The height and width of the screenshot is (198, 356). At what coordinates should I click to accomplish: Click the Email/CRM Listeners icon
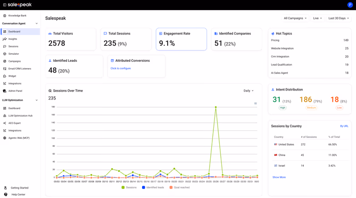click(5, 69)
